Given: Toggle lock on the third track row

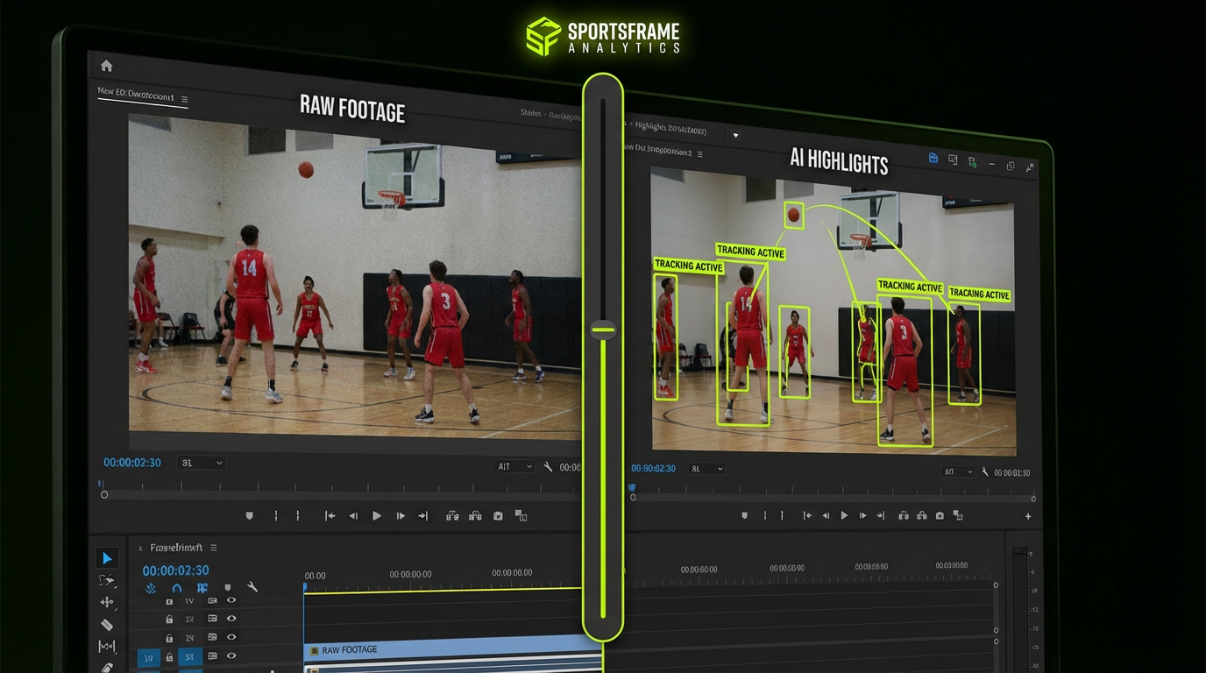Looking at the screenshot, I should coord(169,638).
